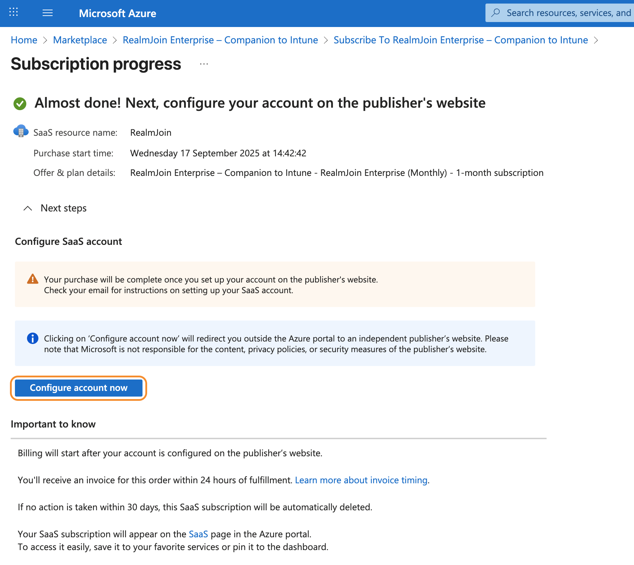Image resolution: width=634 pixels, height=565 pixels.
Task: Click the orange warning triangle icon
Action: [x=33, y=279]
